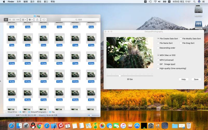Open Spotlight search in menu bar
This screenshot has width=208, height=130.
[194, 2]
